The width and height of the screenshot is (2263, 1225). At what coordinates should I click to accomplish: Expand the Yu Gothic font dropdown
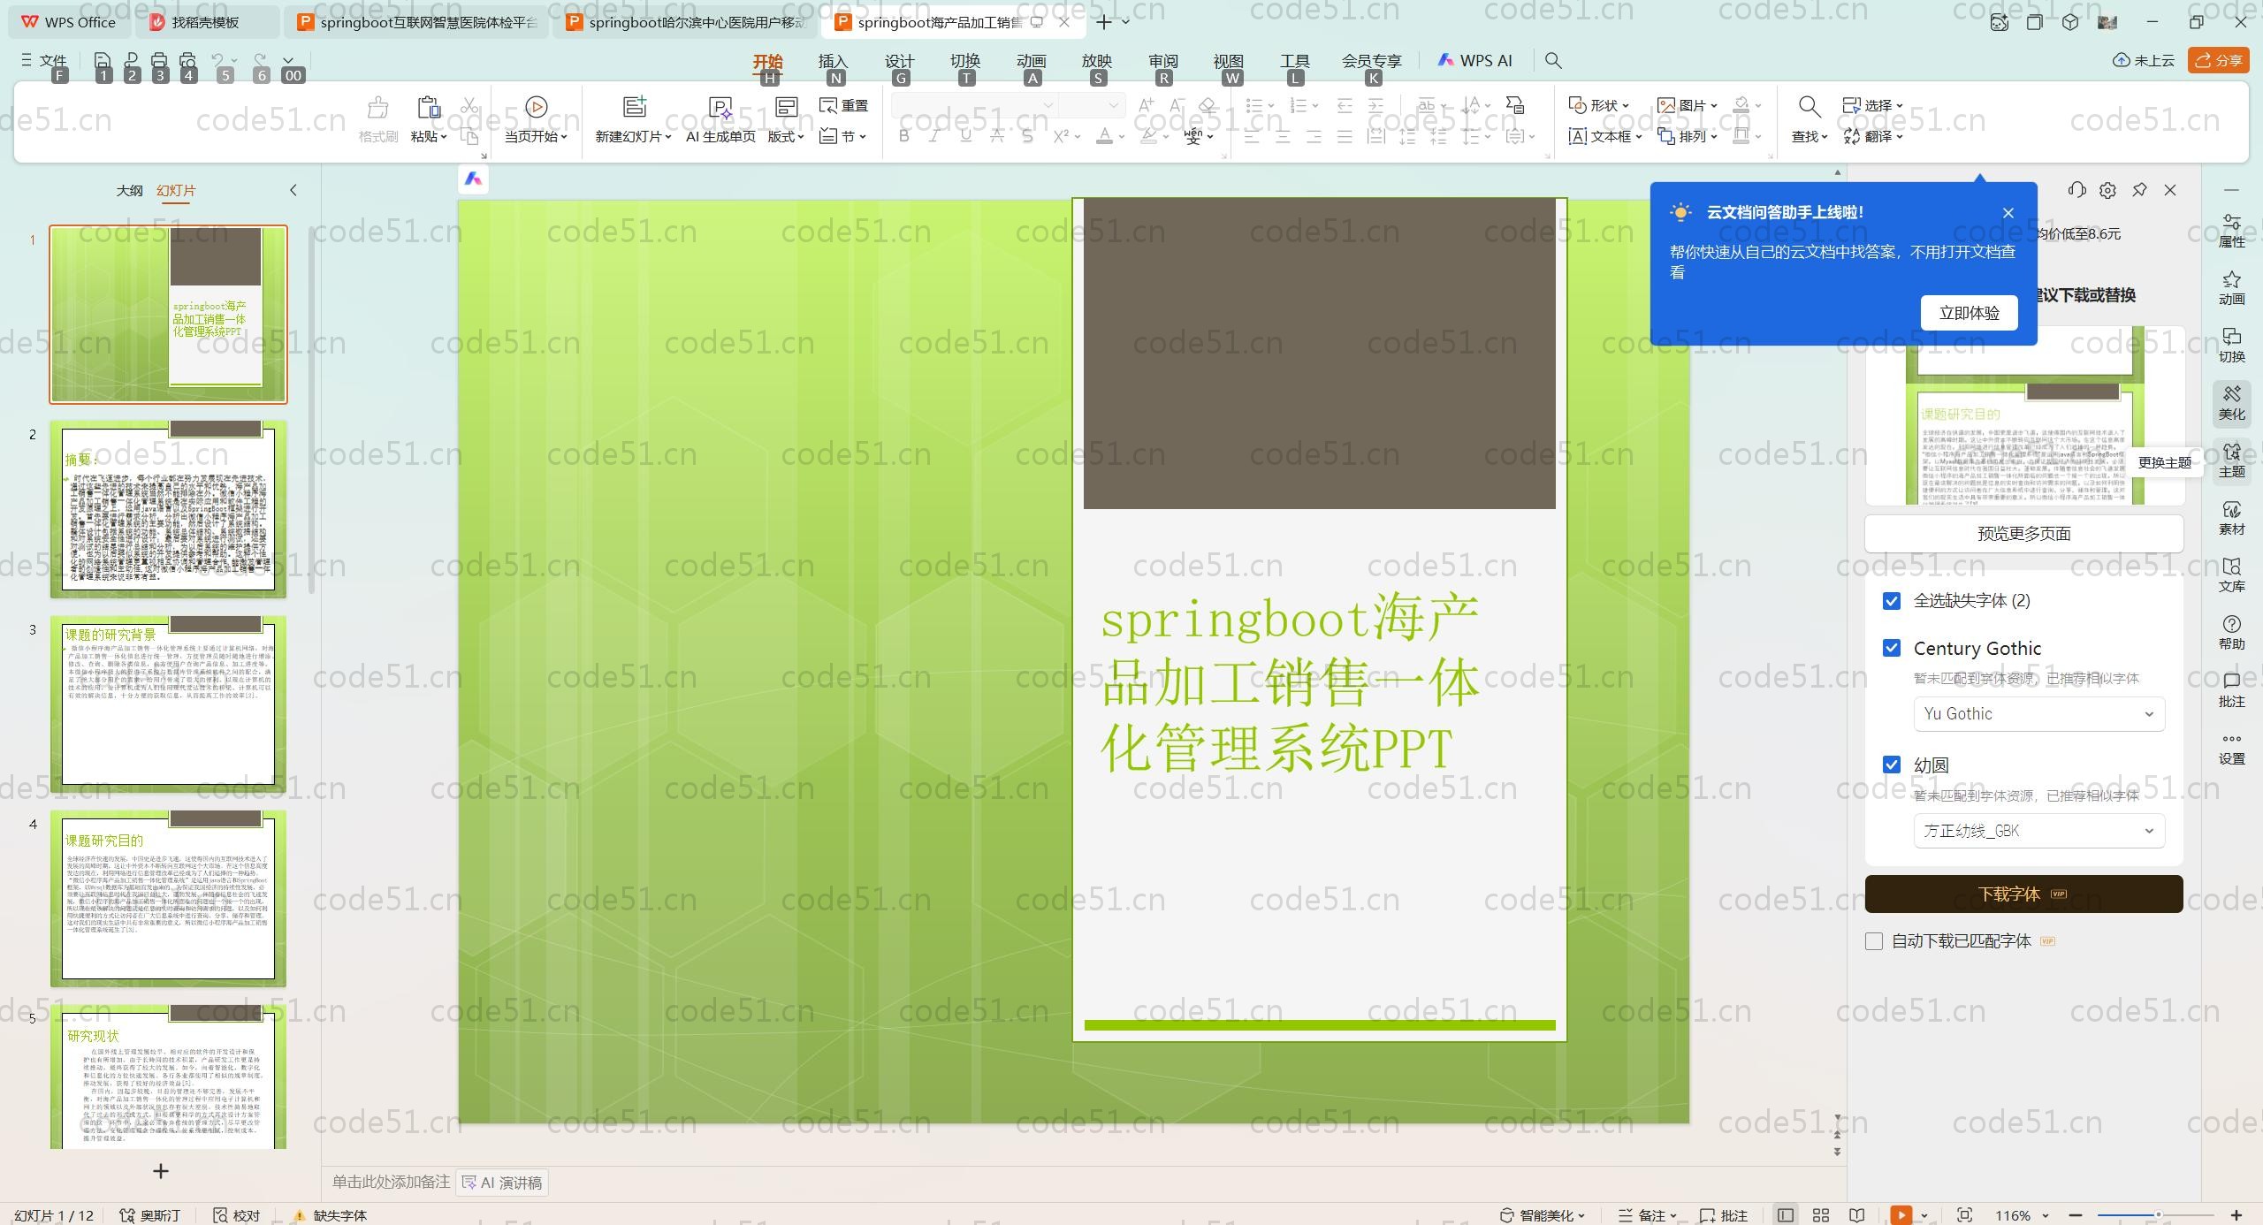(2038, 714)
